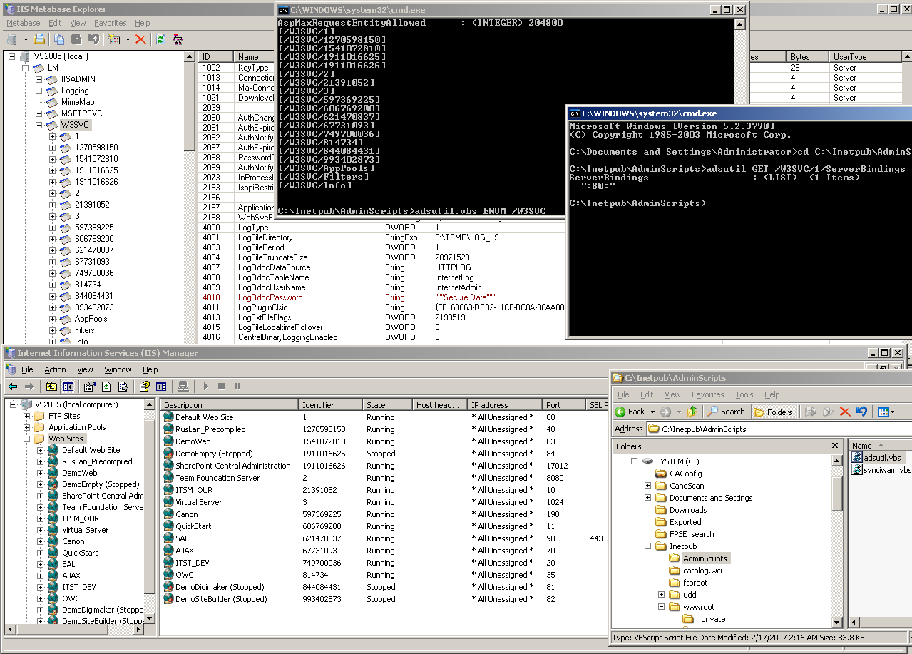
Task: Select the SharePoint Central Administration site row
Action: (232, 466)
